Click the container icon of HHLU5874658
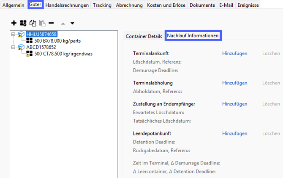The width and height of the screenshot is (283, 178). (21, 34)
